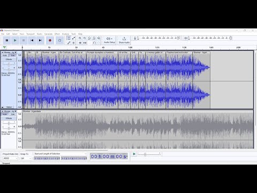Click the green timeline options triangle

coord(4,47)
